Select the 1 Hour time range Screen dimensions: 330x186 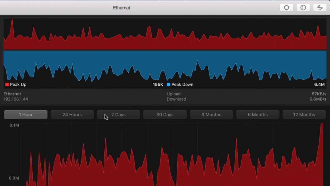(x=26, y=115)
